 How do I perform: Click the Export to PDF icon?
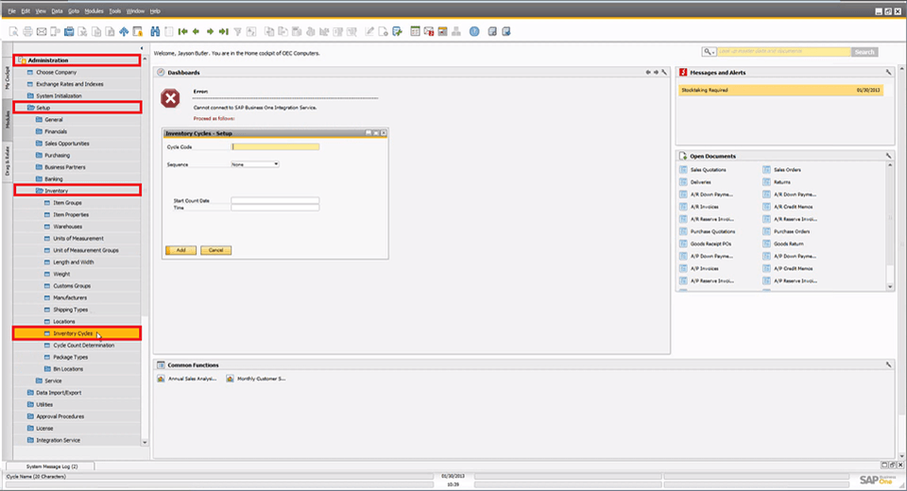click(110, 32)
